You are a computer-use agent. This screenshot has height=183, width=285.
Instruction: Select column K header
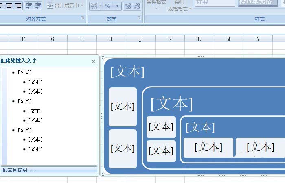(x=170, y=39)
